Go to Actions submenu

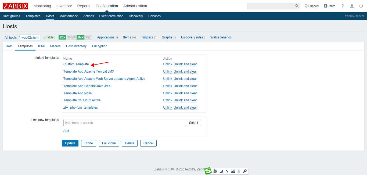pyautogui.click(x=89, y=16)
